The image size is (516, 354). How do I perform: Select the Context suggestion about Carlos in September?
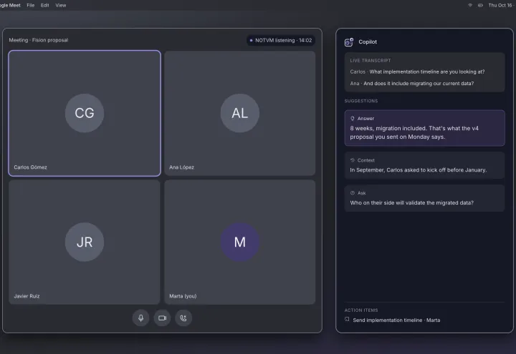click(x=424, y=165)
